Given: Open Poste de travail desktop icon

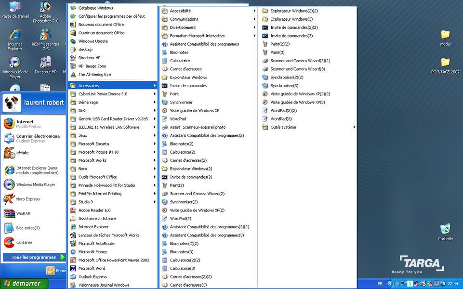Looking at the screenshot, I should pyautogui.click(x=15, y=10).
